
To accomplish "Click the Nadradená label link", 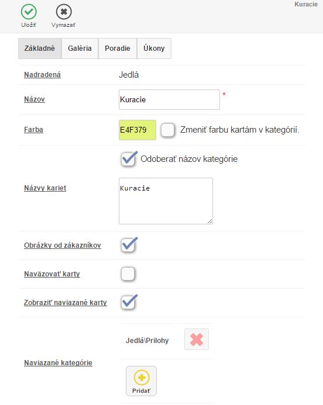I will click(42, 75).
